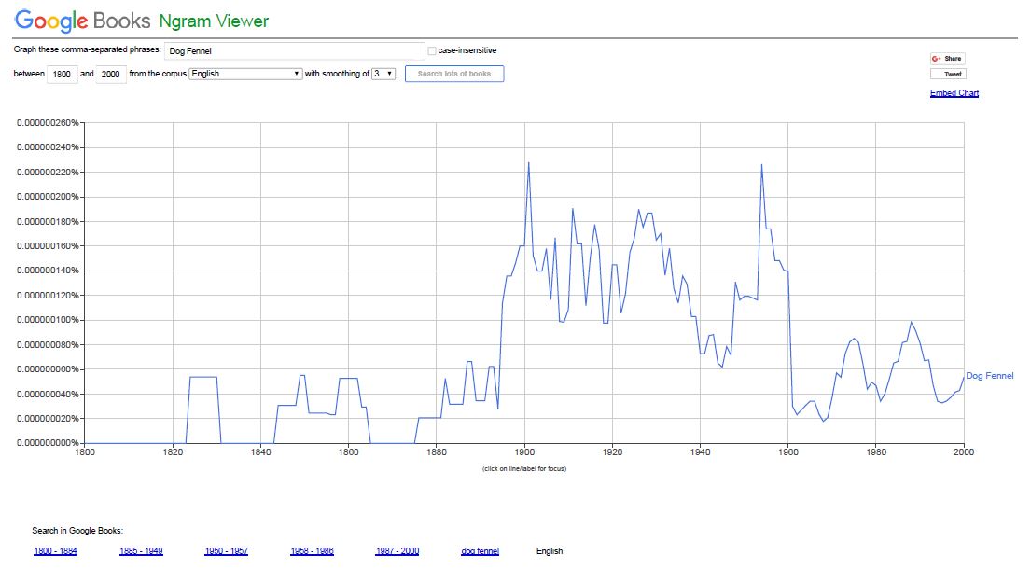Click the 1840 label on the x-axis
Screen dimensions: 1031x569
click(x=260, y=452)
